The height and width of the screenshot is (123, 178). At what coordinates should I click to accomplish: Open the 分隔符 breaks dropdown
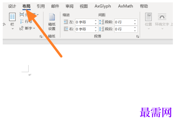pyautogui.click(x=37, y=15)
